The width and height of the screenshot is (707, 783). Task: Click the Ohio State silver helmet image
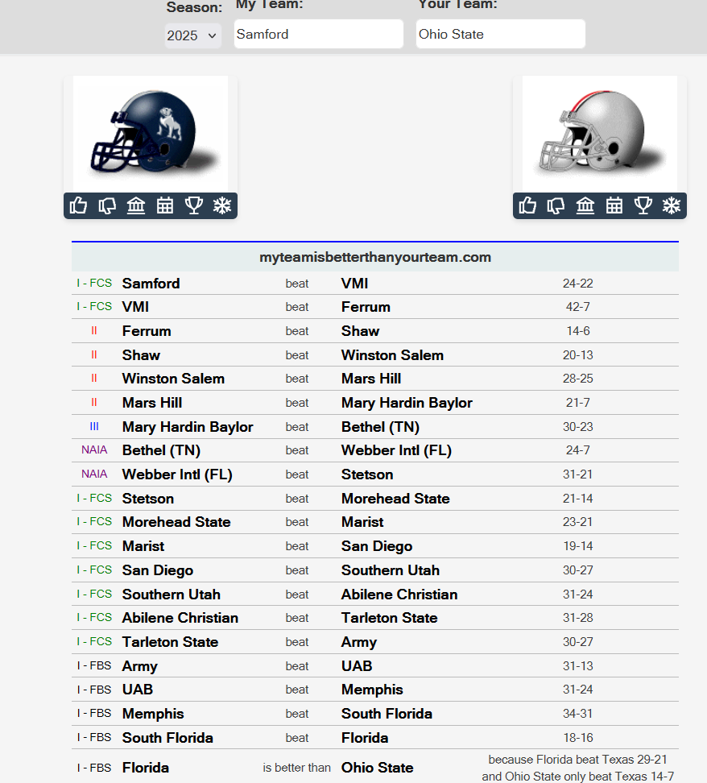coord(600,134)
